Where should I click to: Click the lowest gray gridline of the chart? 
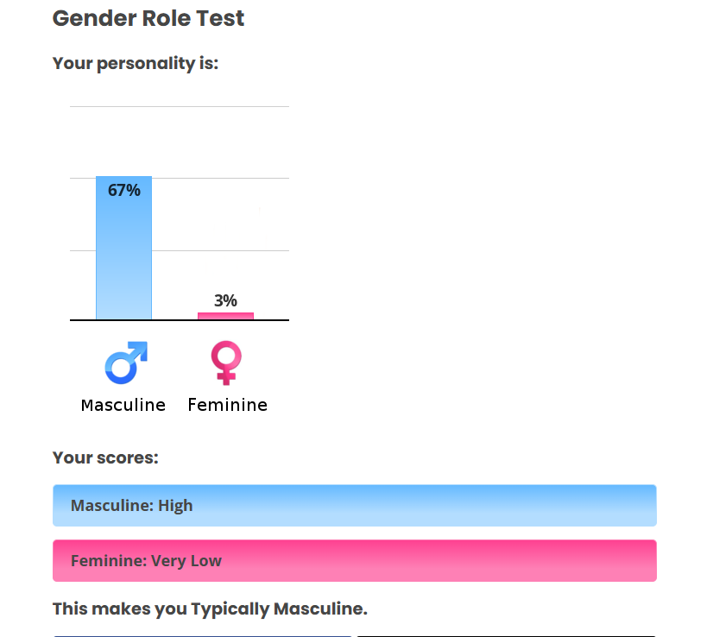tap(180, 250)
